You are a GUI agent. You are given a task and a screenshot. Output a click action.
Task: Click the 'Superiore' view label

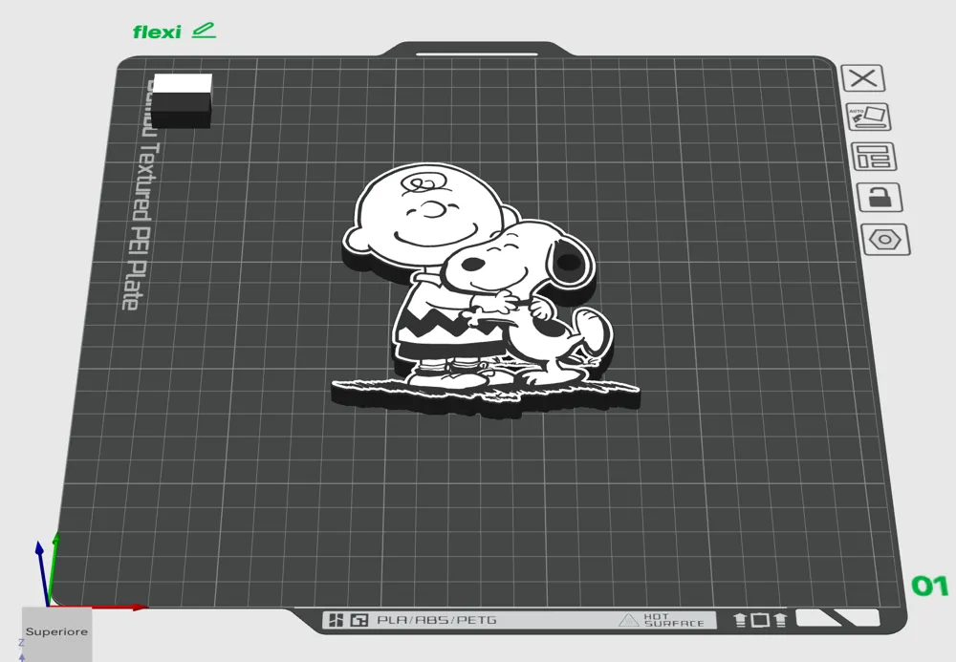pos(54,630)
